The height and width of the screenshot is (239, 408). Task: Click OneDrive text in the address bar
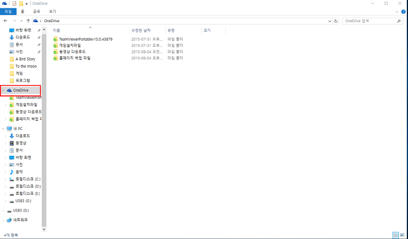pyautogui.click(x=52, y=21)
